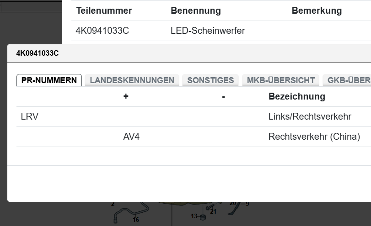
Task: Click the Benennung column header
Action: pyautogui.click(x=195, y=11)
